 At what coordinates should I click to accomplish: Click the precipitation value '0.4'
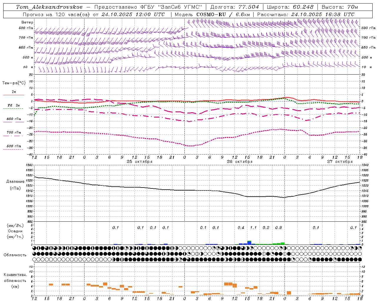241,228
